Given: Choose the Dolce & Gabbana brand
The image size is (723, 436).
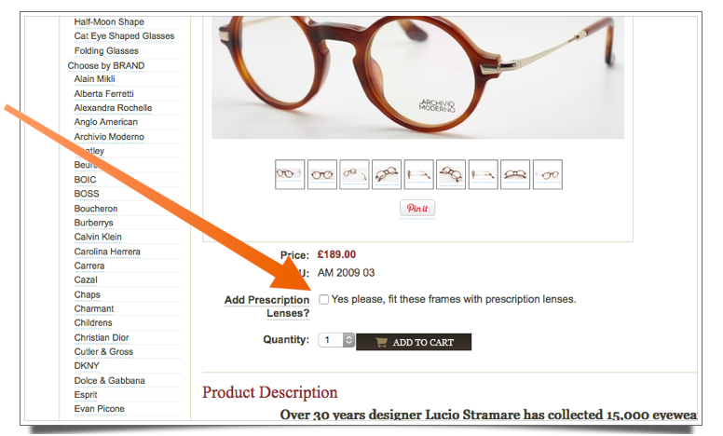Looking at the screenshot, I should (x=110, y=381).
